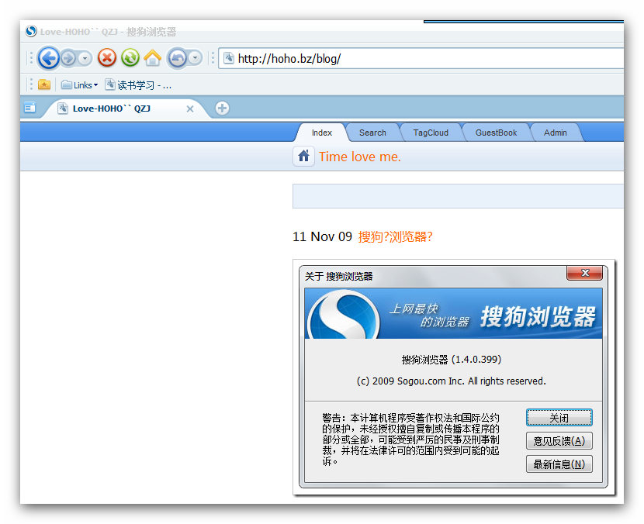Screen dimensions: 644x524
Task: Open the Time love me. title link
Action: pyautogui.click(x=360, y=157)
